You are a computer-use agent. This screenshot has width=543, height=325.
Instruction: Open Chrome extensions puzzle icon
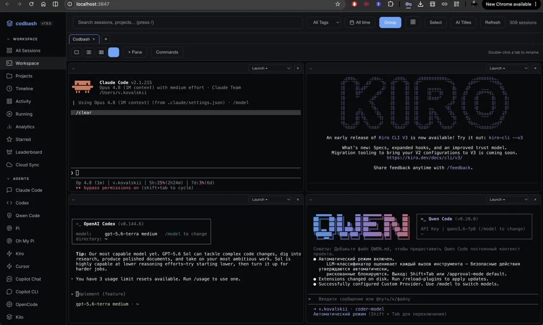pos(391,4)
